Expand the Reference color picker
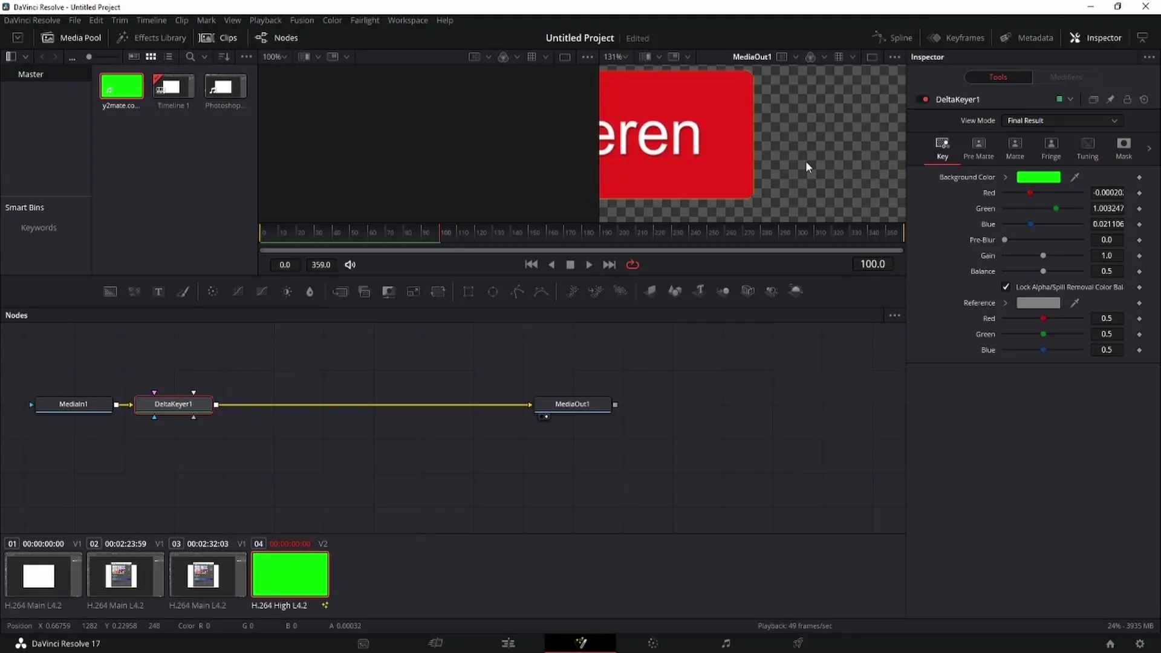Viewport: 1161px width, 653px height. [x=1006, y=302]
